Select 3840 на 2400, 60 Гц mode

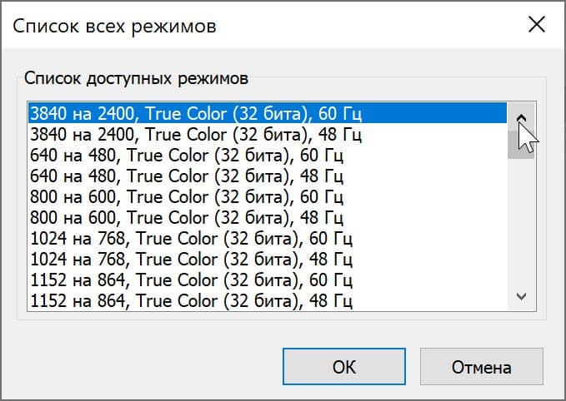click(x=195, y=112)
